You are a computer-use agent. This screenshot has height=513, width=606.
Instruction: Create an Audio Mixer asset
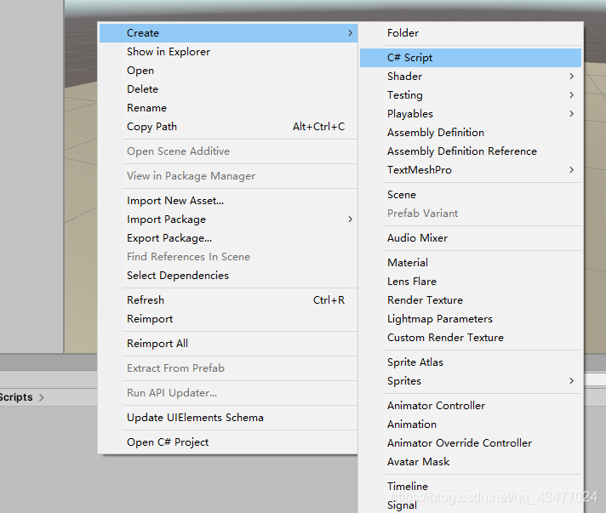(x=471, y=238)
